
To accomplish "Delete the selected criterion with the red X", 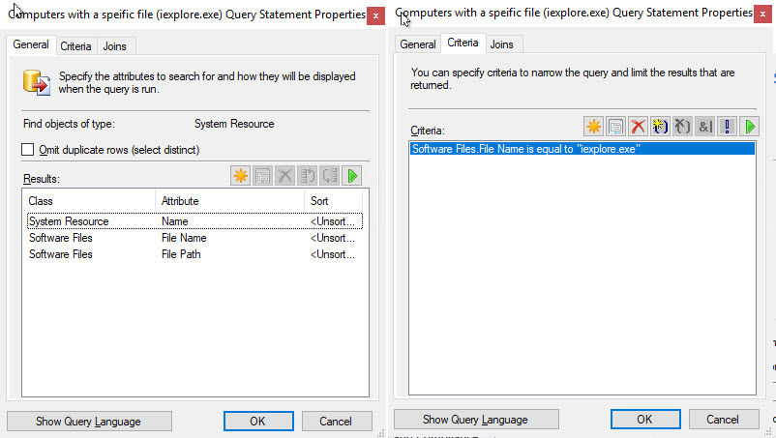I will [638, 127].
